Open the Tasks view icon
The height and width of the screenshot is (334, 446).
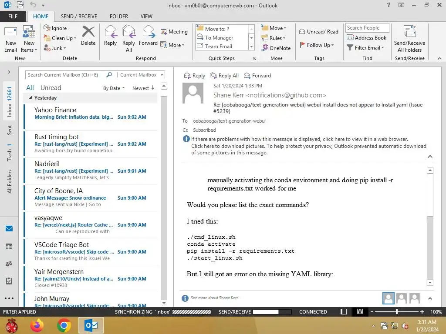pos(9,281)
